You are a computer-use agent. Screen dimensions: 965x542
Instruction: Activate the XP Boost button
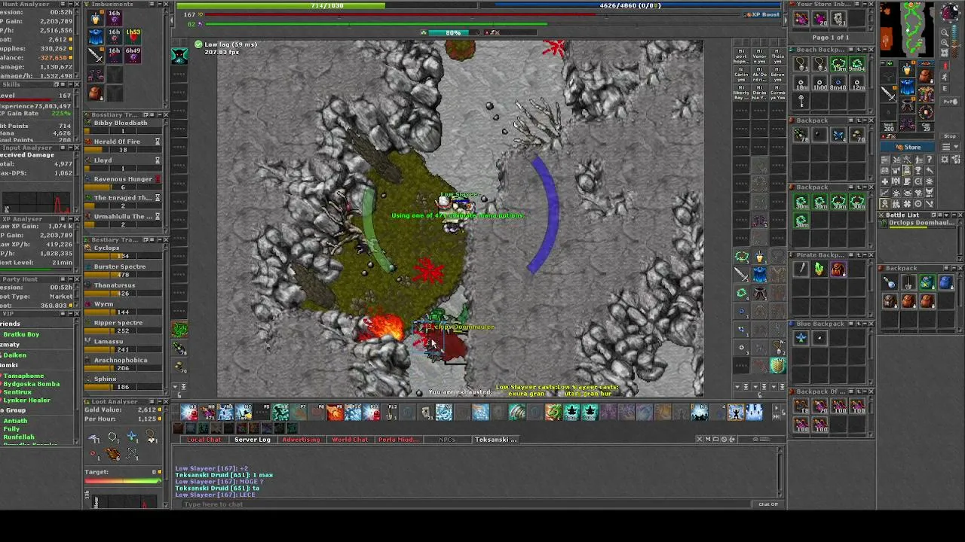coord(762,14)
